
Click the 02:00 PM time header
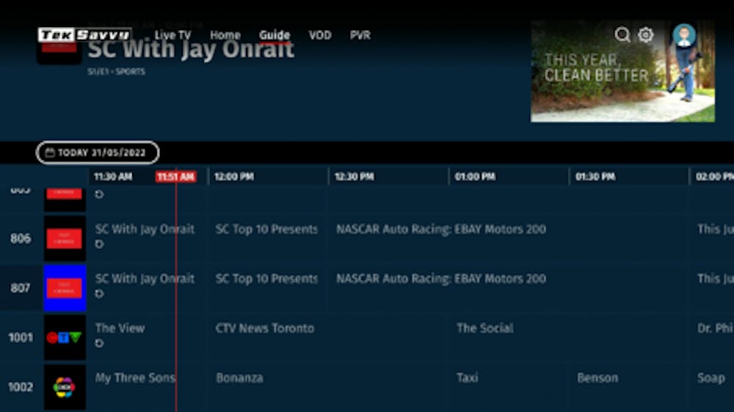714,177
